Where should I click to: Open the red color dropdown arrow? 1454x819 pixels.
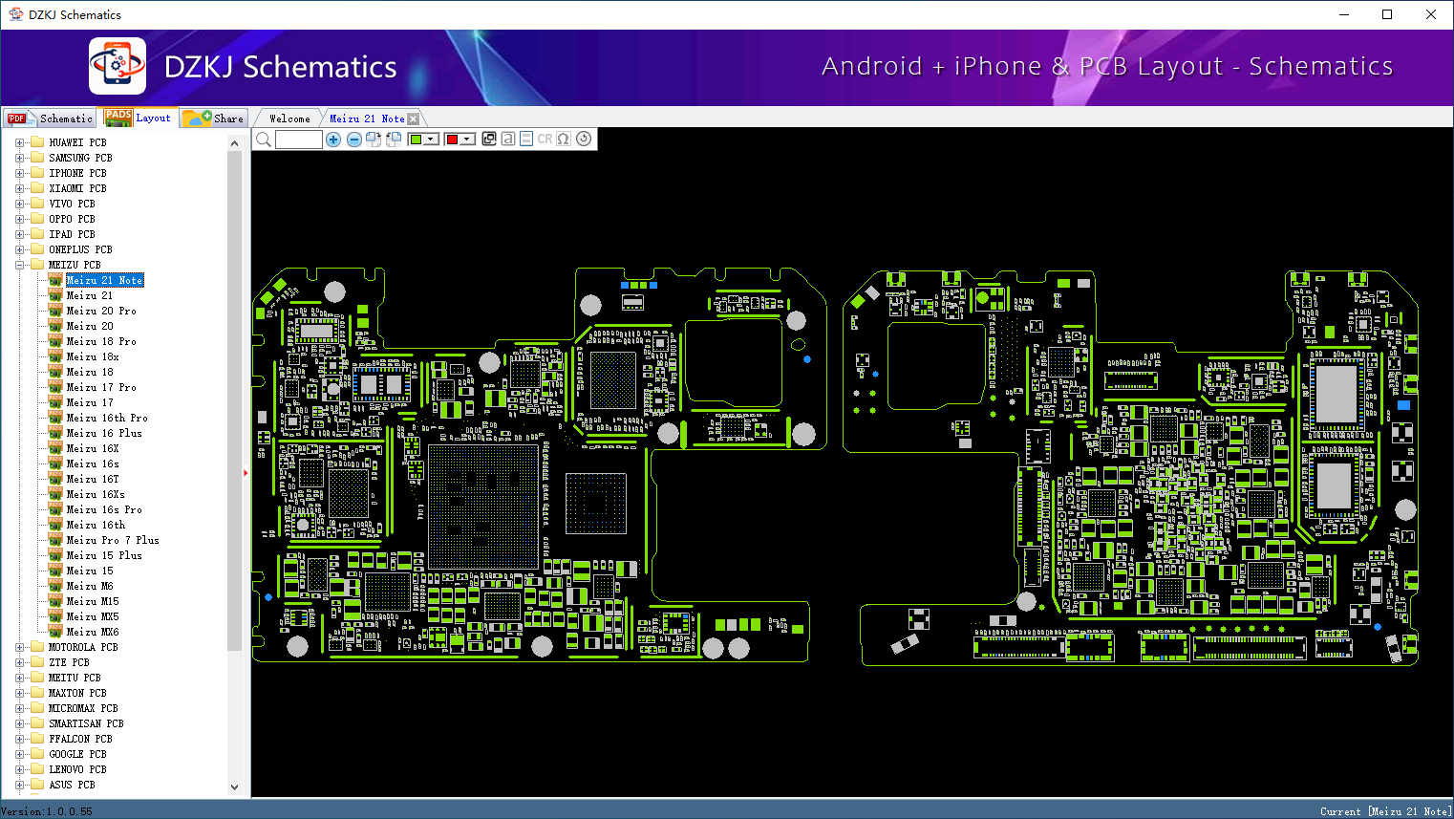pyautogui.click(x=467, y=140)
